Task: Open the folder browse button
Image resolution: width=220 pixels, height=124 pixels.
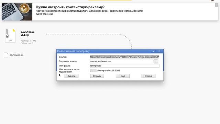Action: [x=156, y=61]
